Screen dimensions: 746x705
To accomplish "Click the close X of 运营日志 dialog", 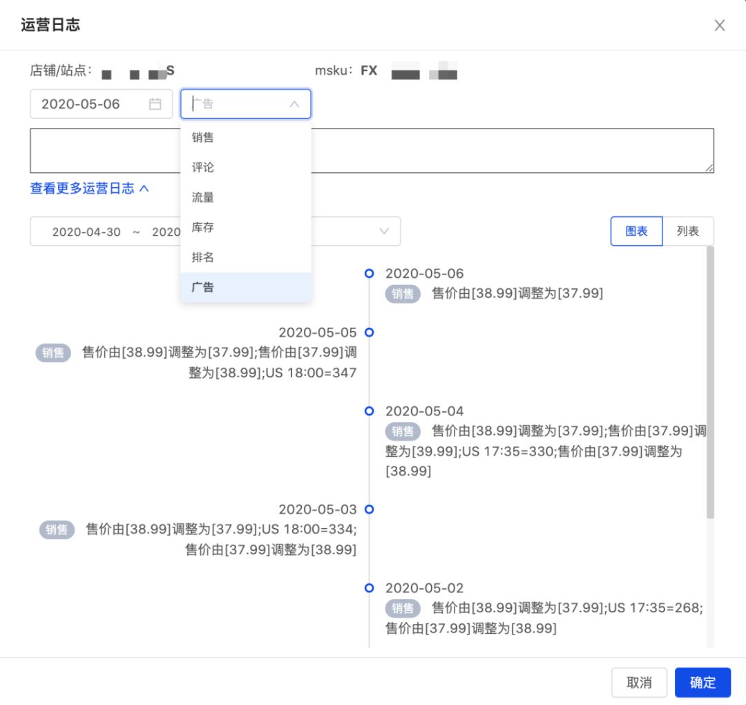I will pos(720,25).
